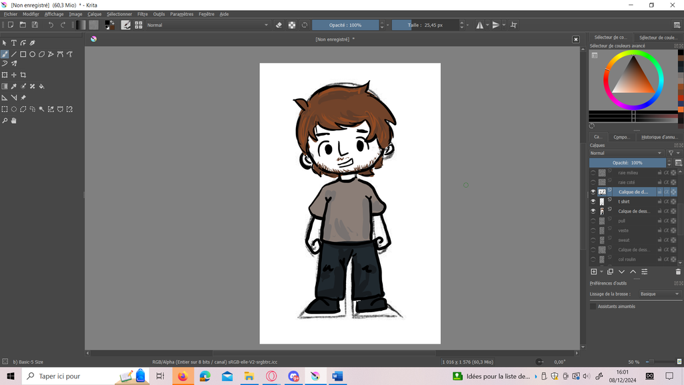Open the Filtre menu
Image resolution: width=684 pixels, height=385 pixels.
coord(142,14)
